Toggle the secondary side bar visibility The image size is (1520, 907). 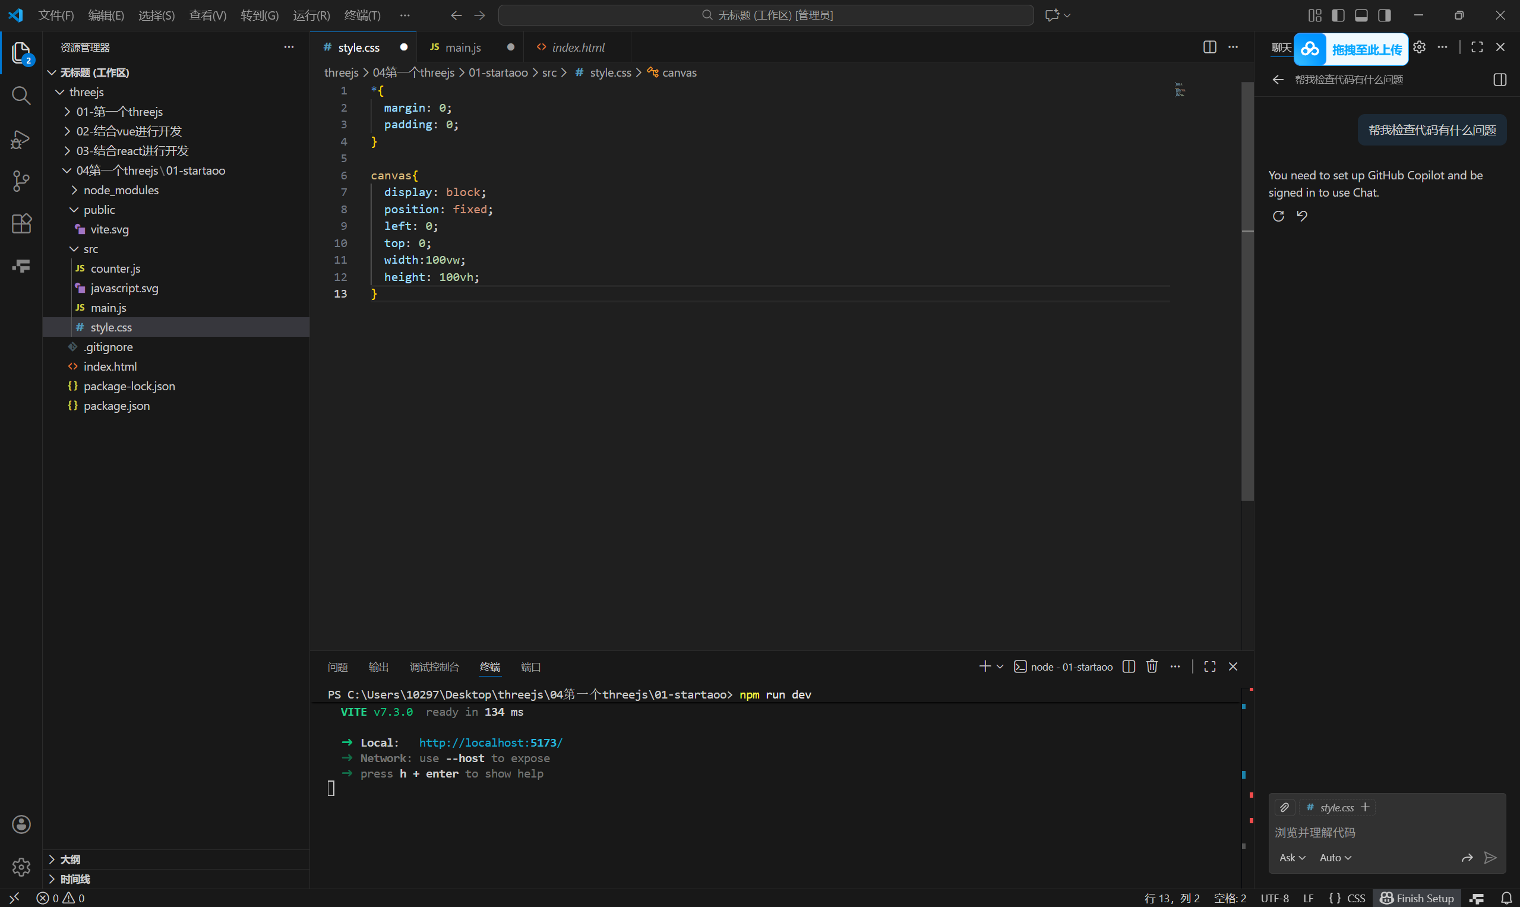(1385, 15)
